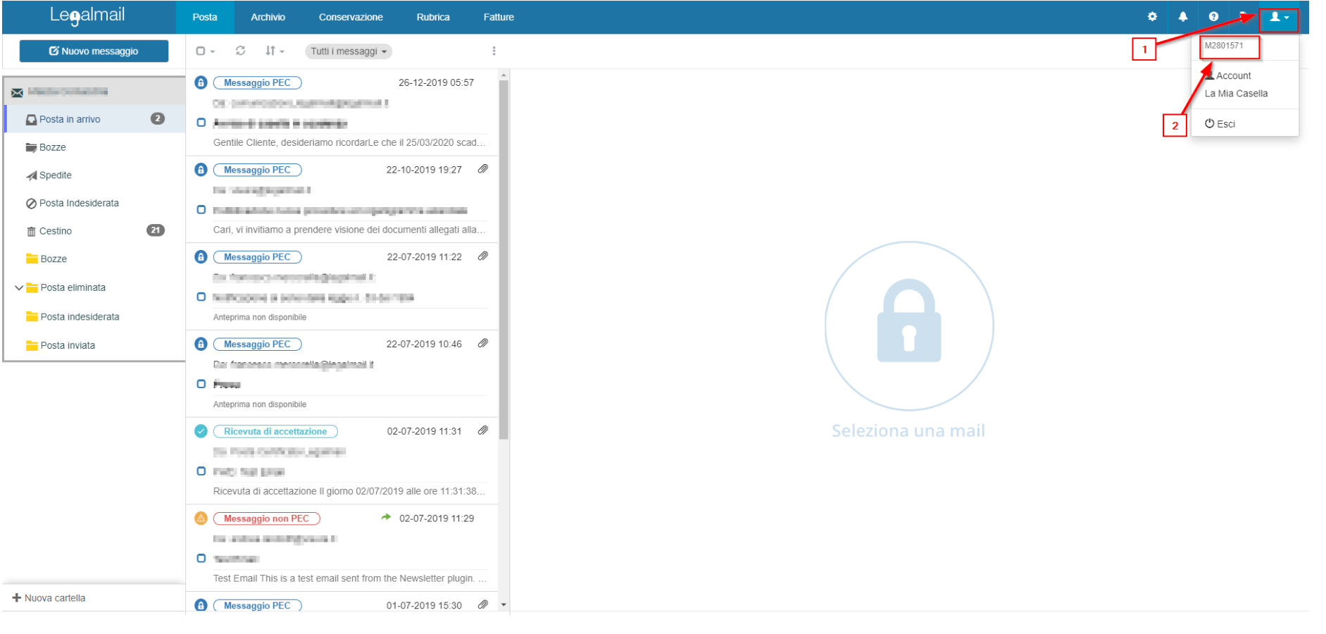
Task: Open the Tutti i messaggi filter
Action: point(349,51)
